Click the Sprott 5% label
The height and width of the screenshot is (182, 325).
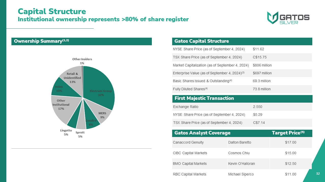pos(80,134)
